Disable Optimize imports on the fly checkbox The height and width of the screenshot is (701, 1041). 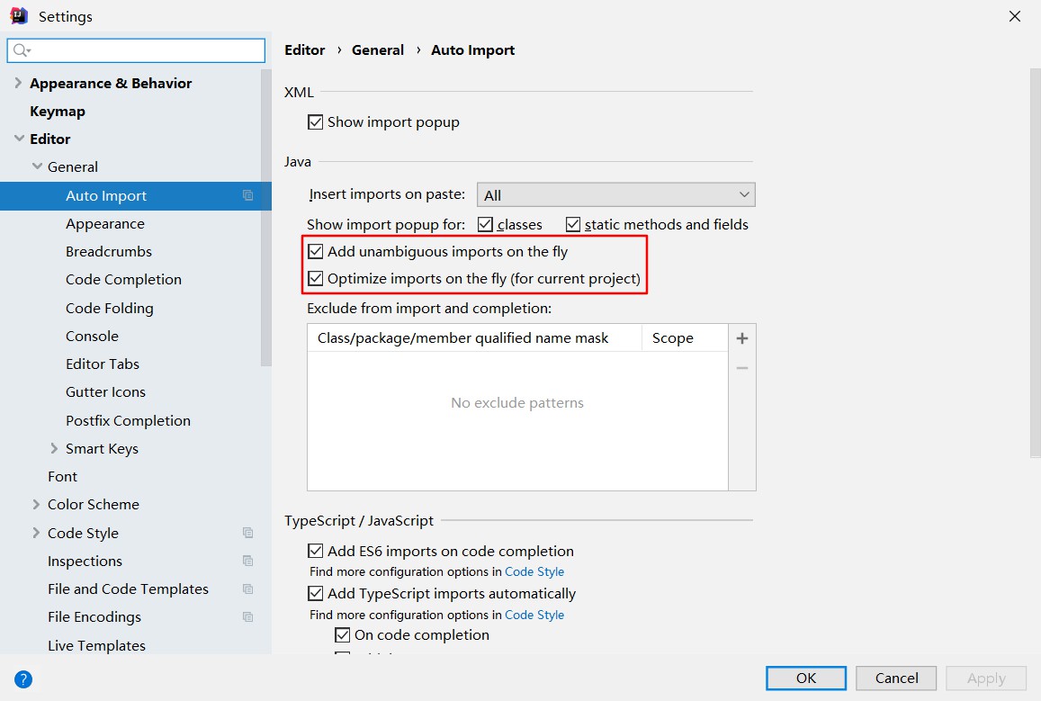click(316, 279)
